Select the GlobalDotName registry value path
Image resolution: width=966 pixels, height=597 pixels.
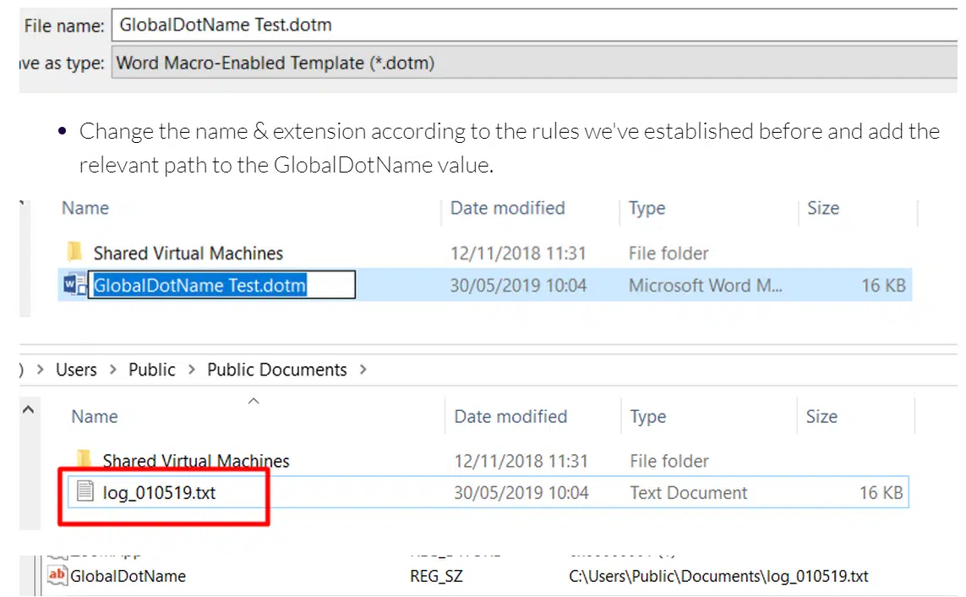coord(718,577)
